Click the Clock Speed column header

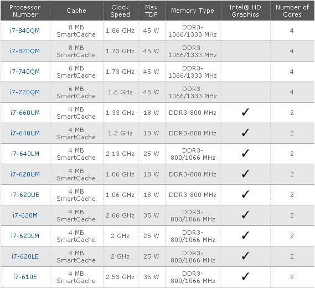click(x=120, y=11)
